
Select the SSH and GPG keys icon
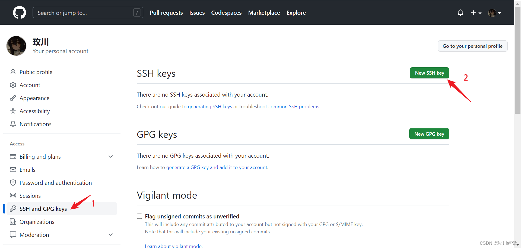(13, 209)
